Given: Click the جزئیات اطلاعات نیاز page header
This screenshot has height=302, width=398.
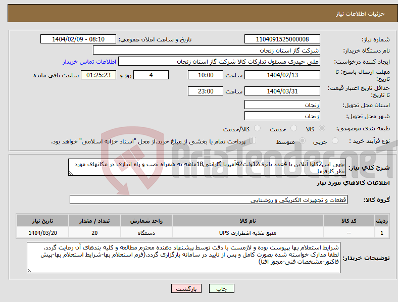Looking at the screenshot, I should click(x=361, y=14).
